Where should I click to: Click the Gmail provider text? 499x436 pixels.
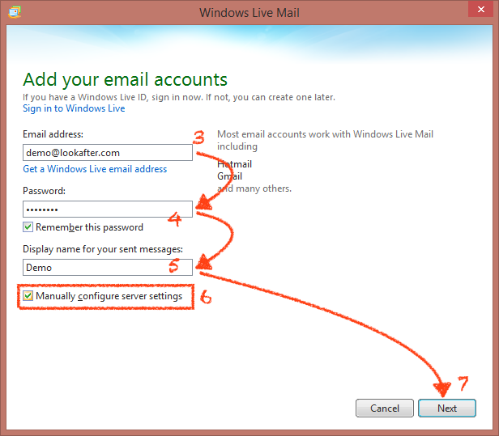pos(230,176)
